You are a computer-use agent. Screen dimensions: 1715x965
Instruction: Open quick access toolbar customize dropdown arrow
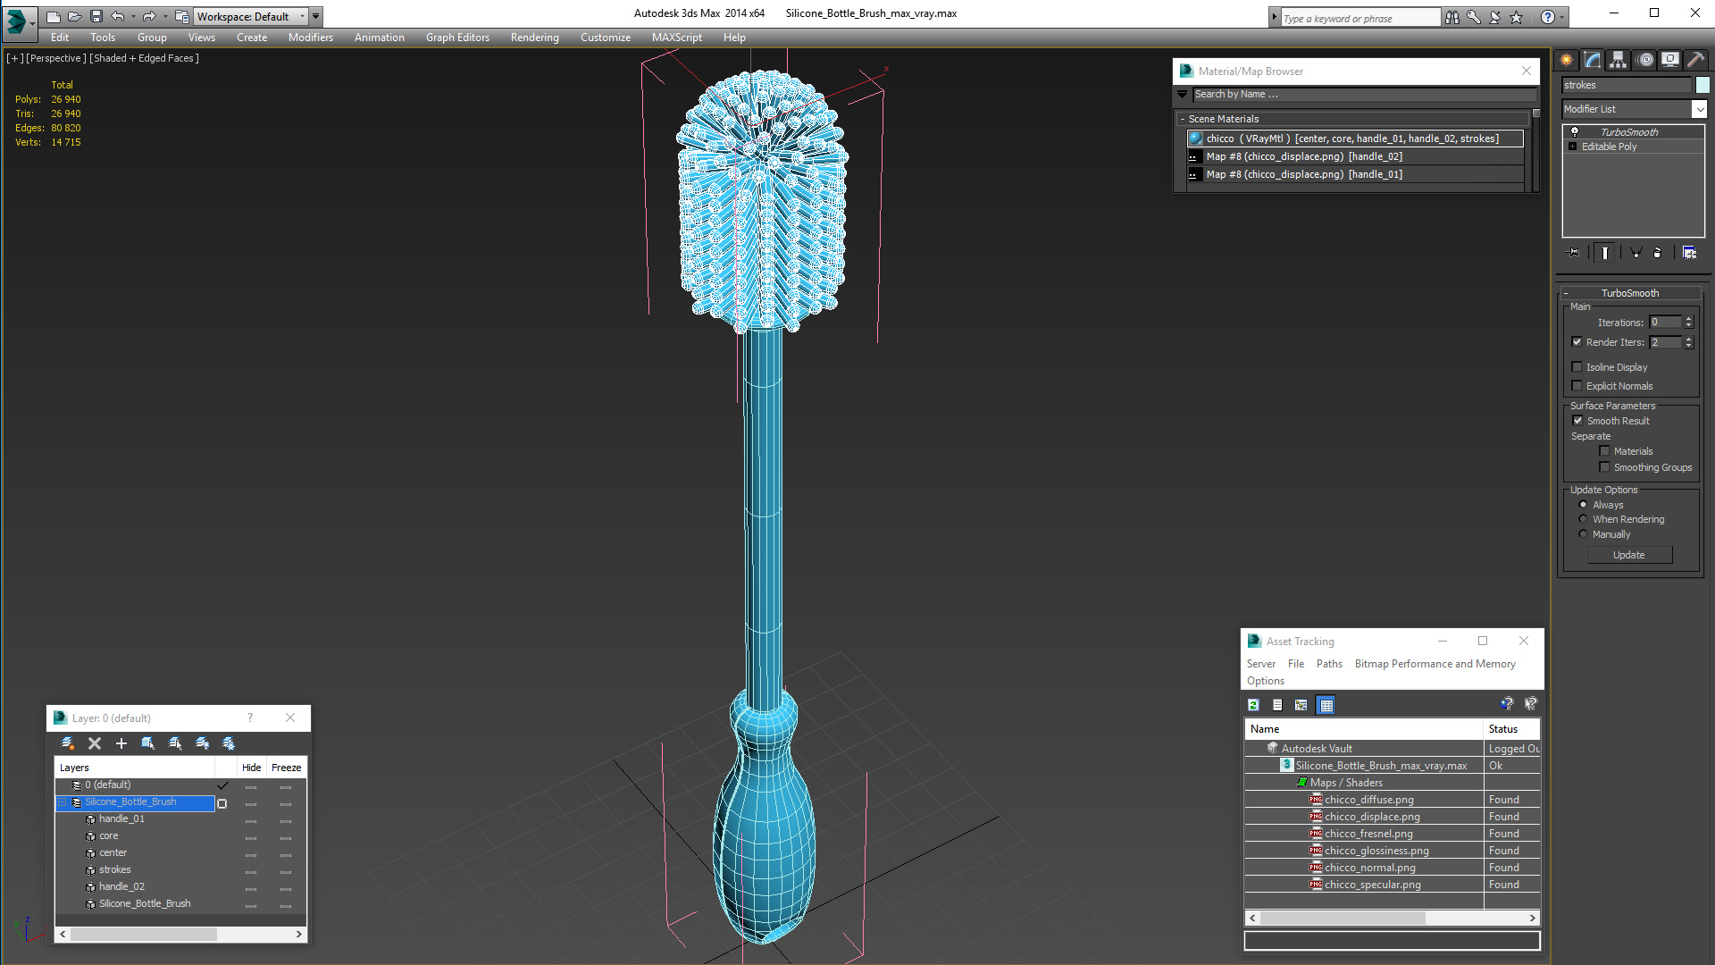[316, 16]
